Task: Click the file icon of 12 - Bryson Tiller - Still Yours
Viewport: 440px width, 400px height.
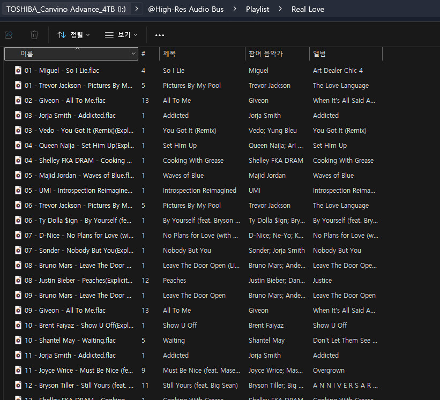Action: (18, 385)
